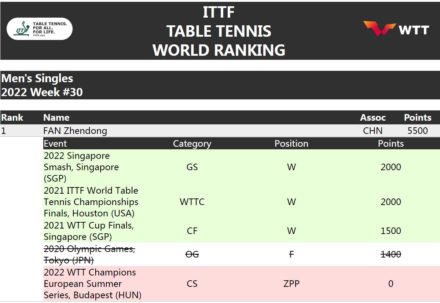The height and width of the screenshot is (303, 440).
Task: Select the 2021 WTT Cup Finals event
Action: [x=89, y=231]
